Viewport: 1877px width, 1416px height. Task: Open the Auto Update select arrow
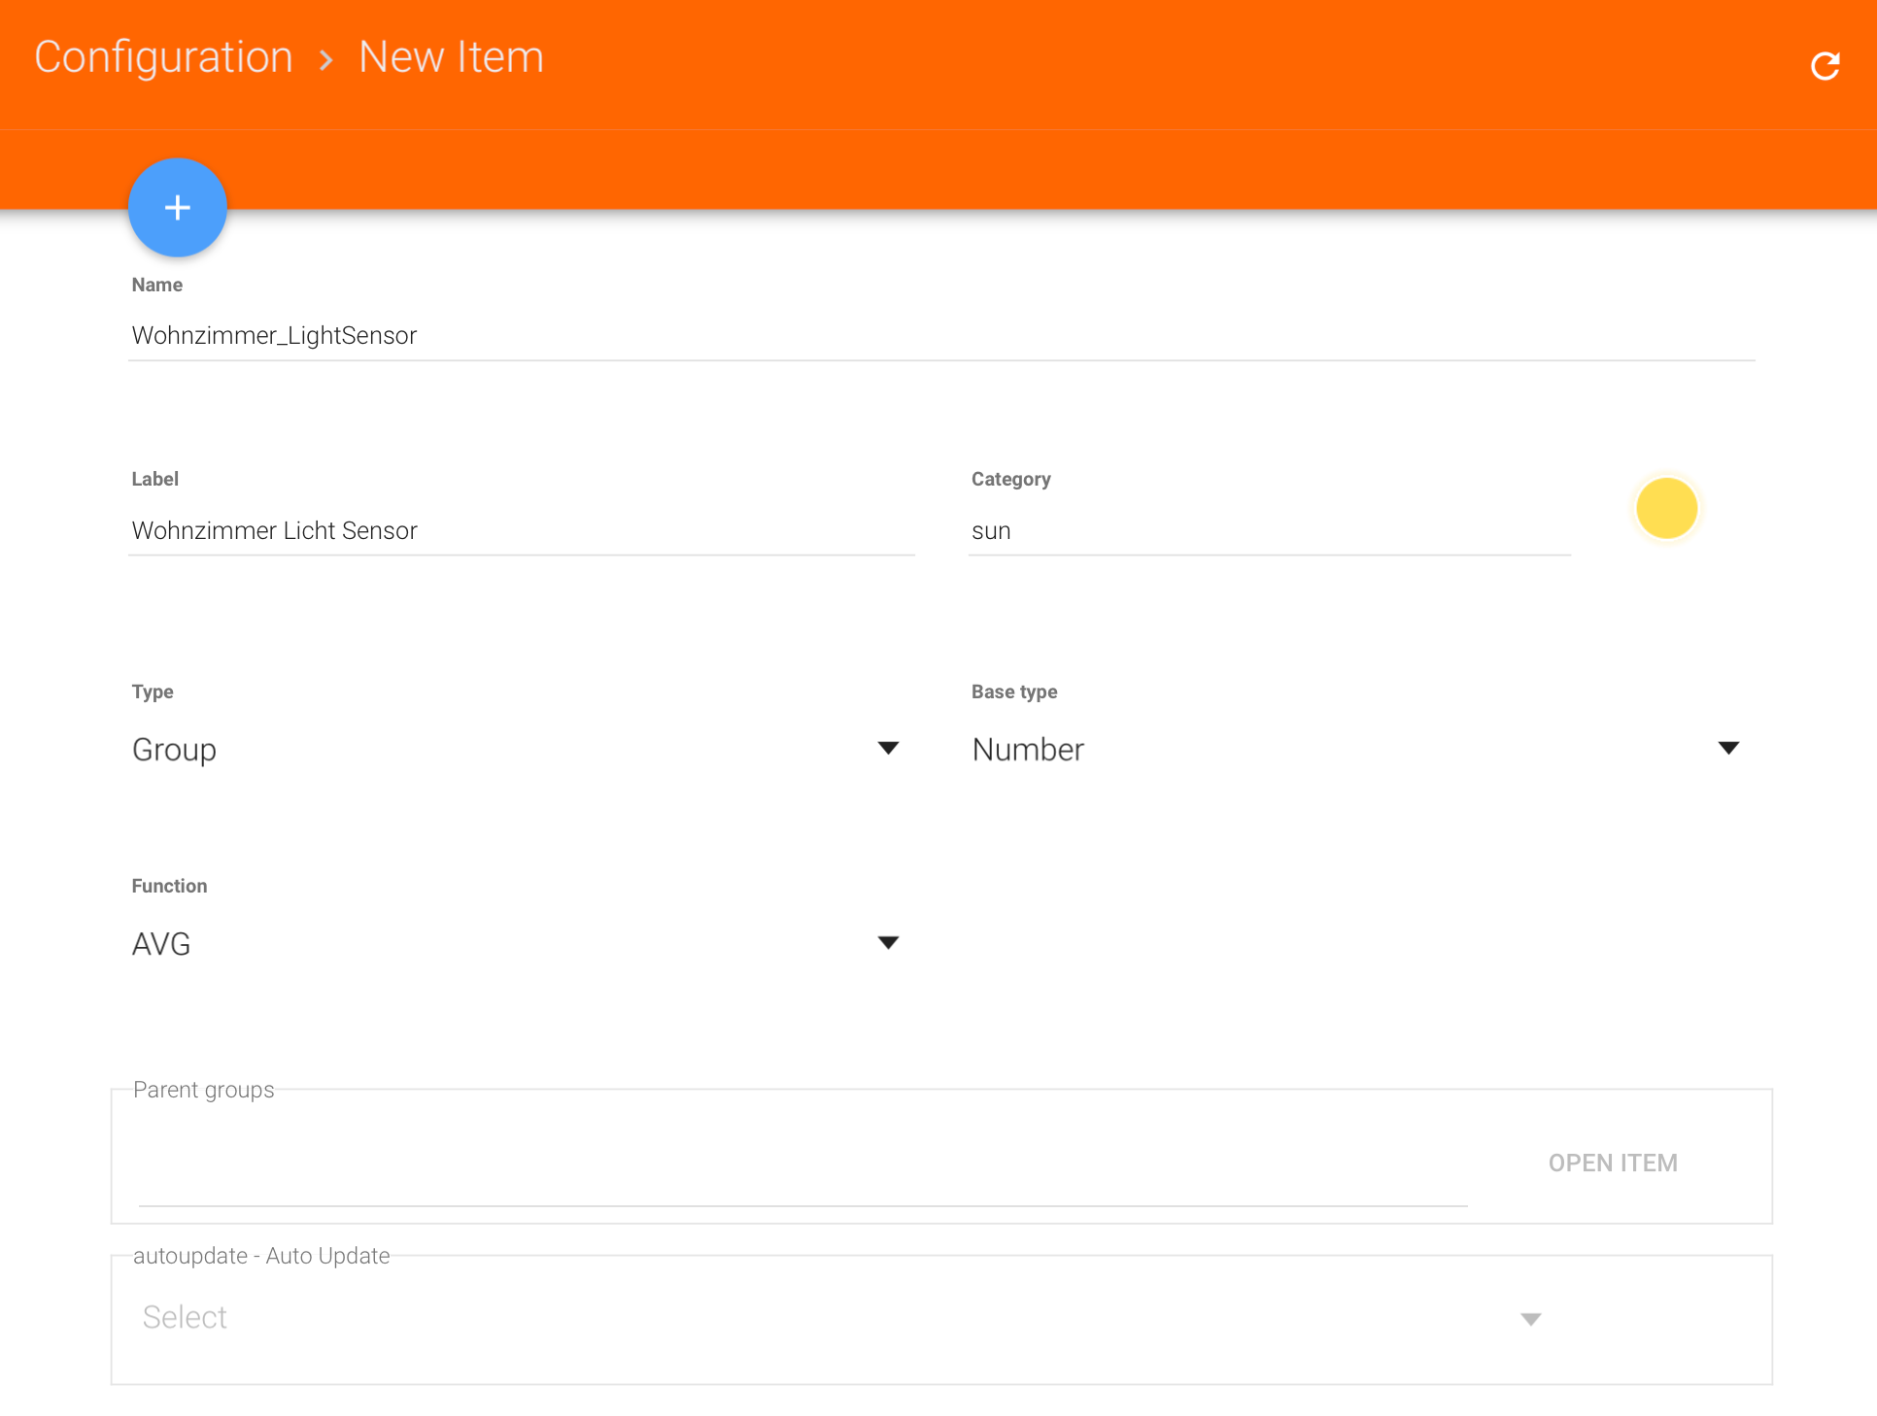pos(1530,1318)
